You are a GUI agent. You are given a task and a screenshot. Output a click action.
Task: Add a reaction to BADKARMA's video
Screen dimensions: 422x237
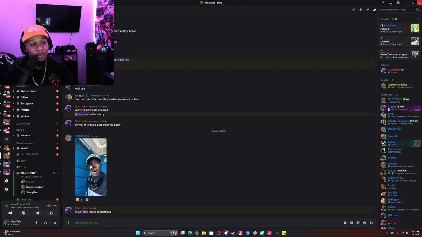tap(87, 200)
